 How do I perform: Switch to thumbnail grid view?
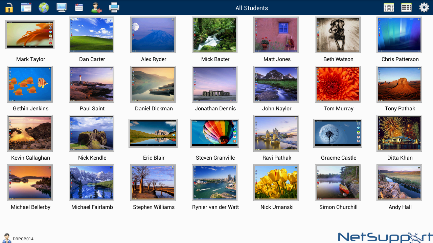tap(389, 7)
